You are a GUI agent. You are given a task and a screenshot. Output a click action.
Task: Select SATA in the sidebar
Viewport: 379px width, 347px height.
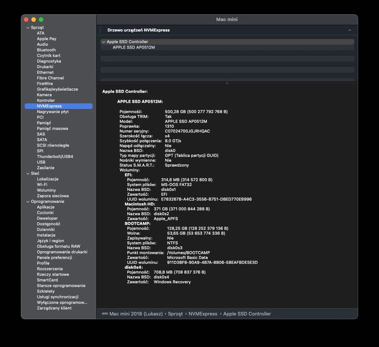[x=42, y=140]
